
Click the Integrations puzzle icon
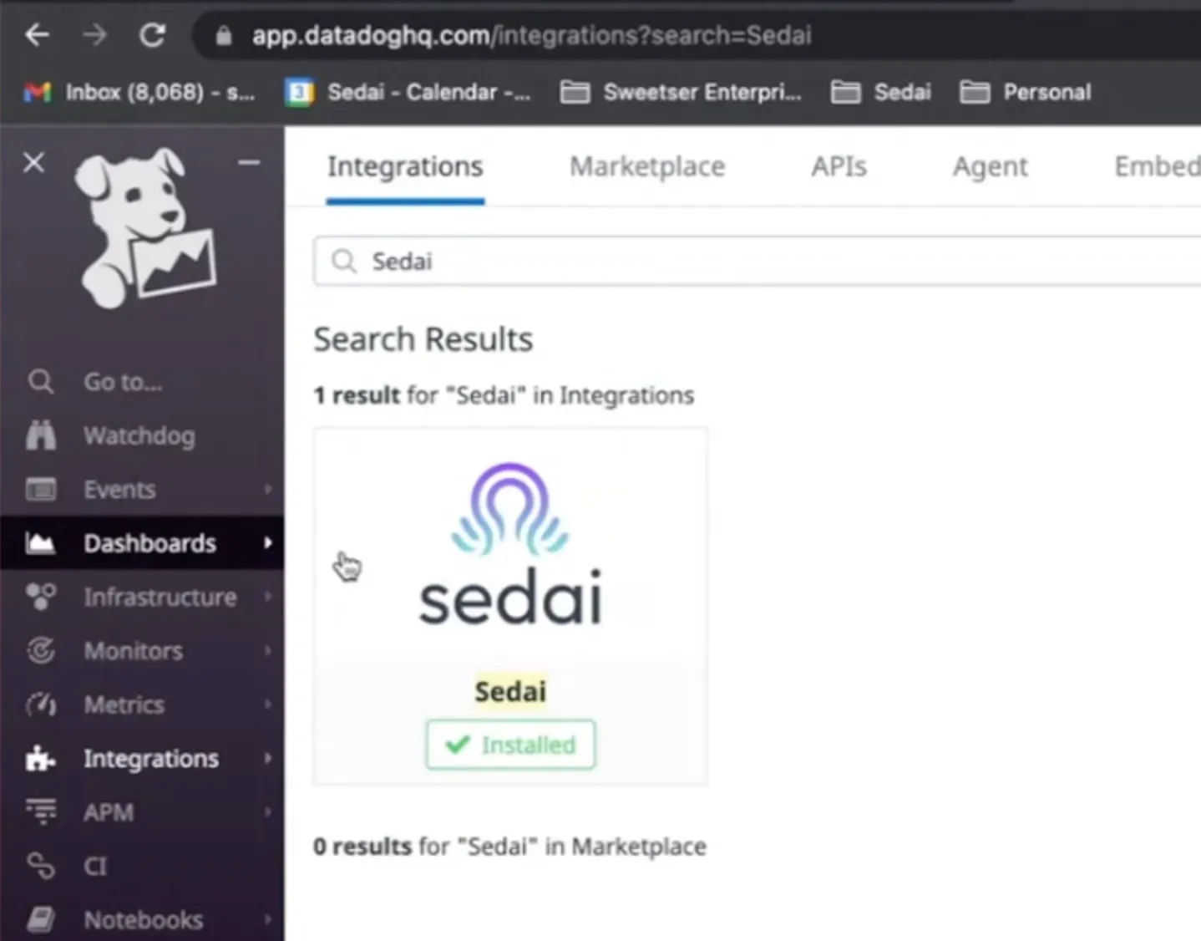coord(40,758)
